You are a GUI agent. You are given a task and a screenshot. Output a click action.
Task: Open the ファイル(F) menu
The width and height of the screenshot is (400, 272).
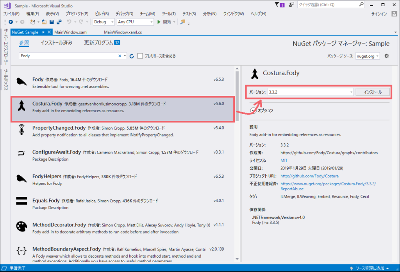[x=11, y=14]
